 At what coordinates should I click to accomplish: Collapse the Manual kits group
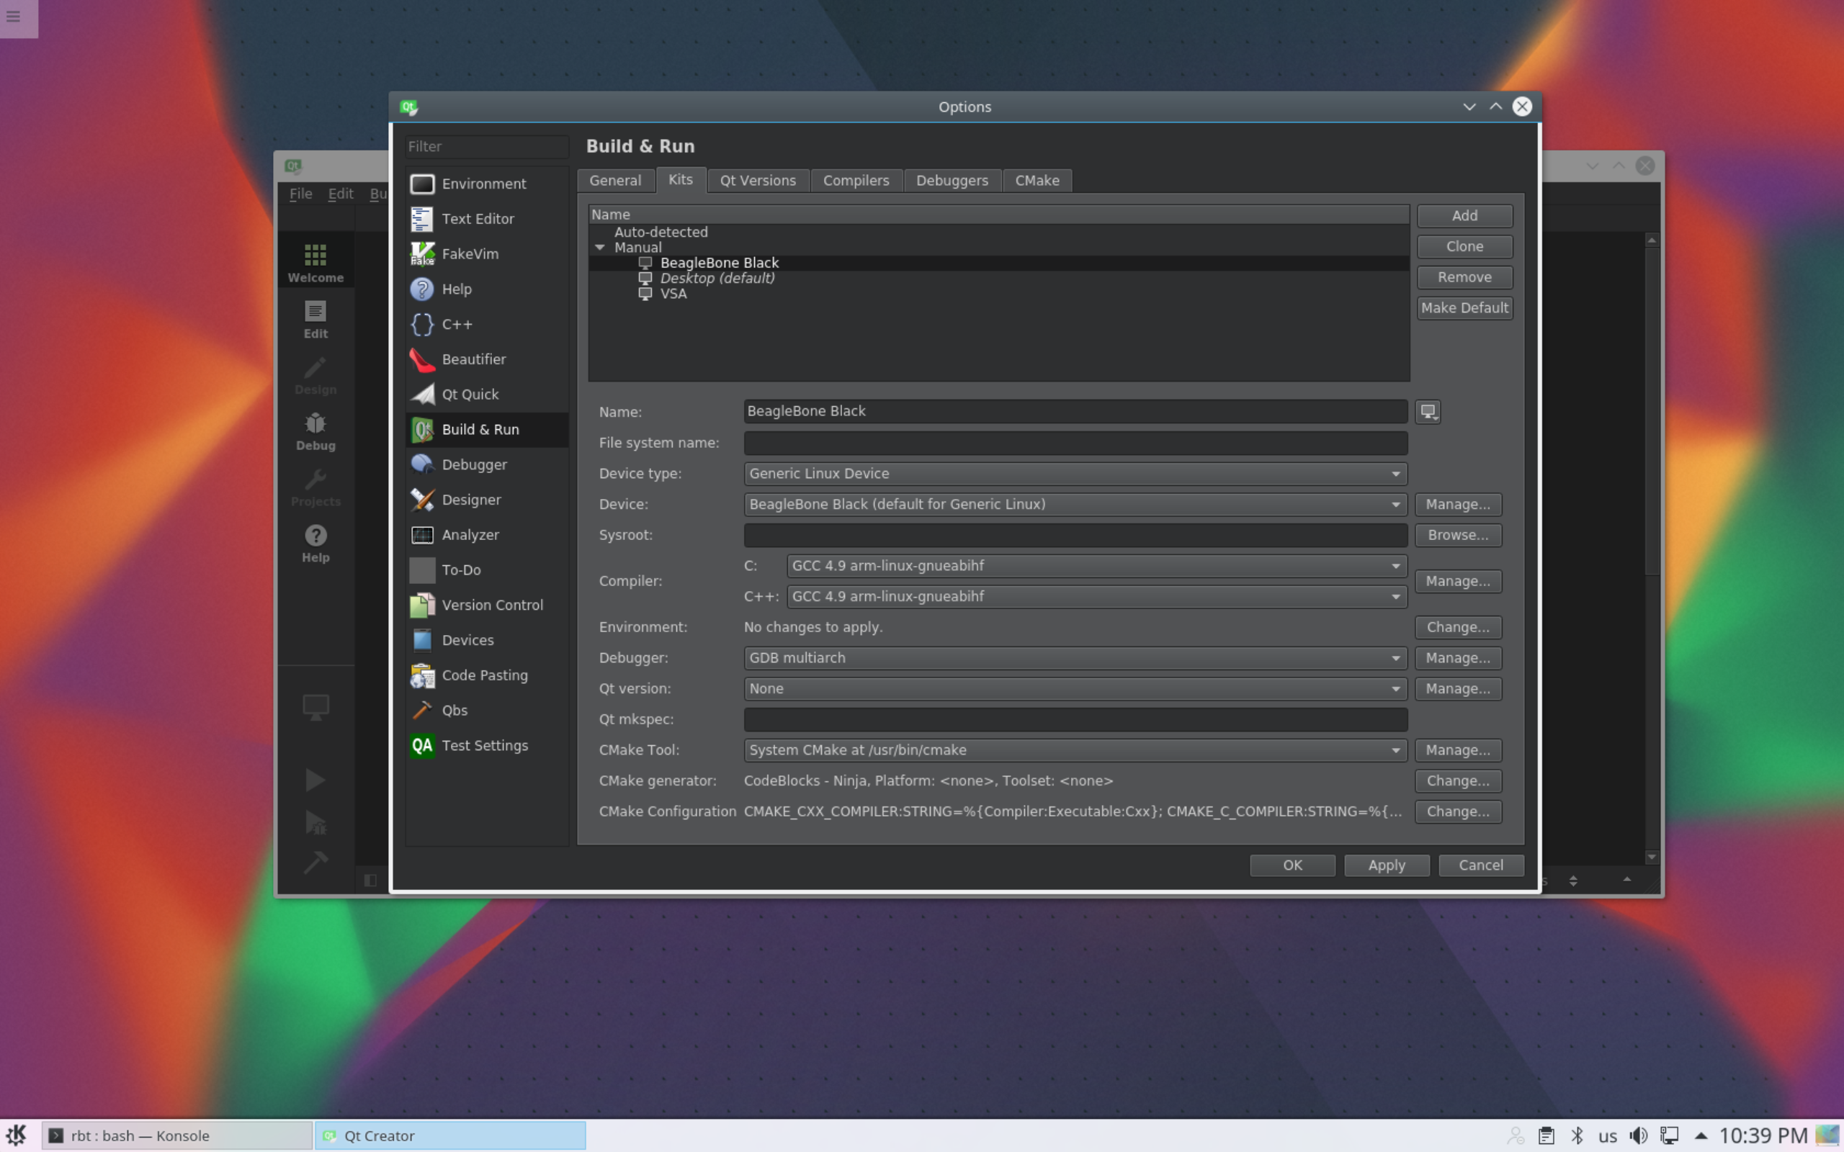[x=600, y=248]
